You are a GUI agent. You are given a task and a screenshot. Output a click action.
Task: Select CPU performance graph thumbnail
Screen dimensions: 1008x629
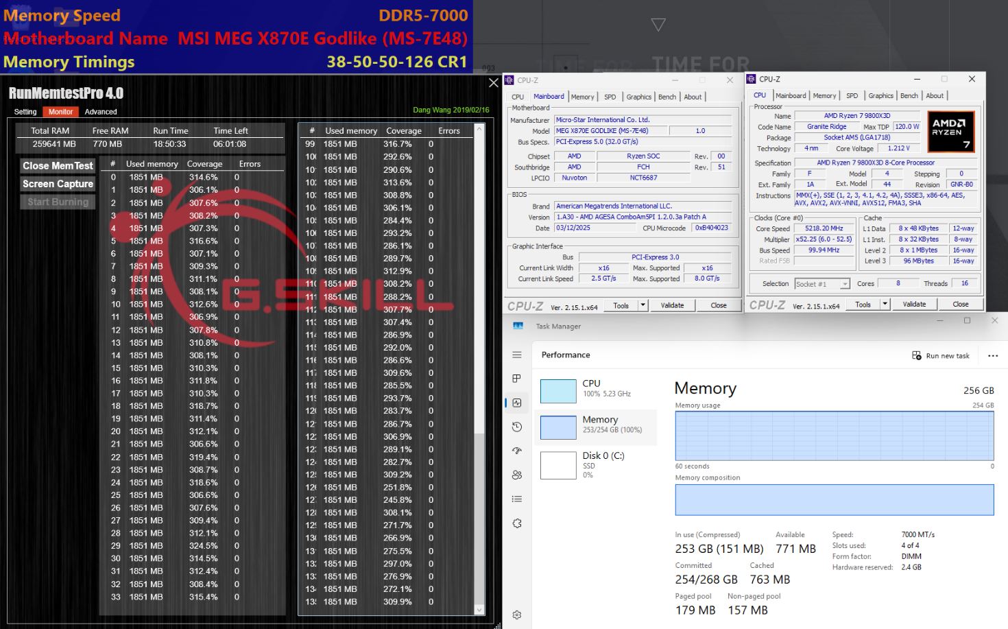pos(558,391)
